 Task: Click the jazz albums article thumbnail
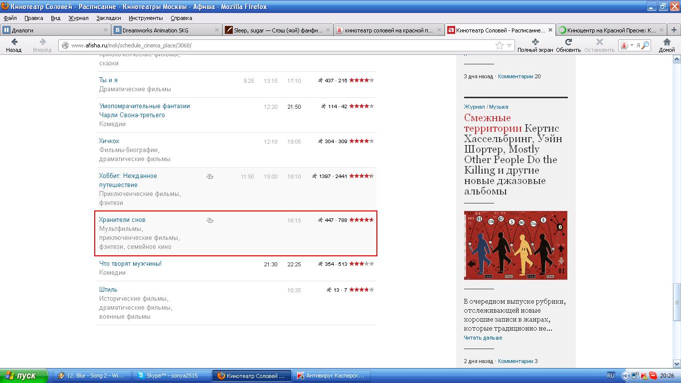(515, 245)
